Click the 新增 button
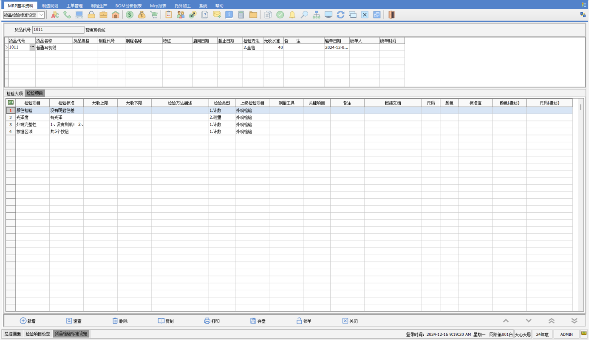 click(28, 321)
